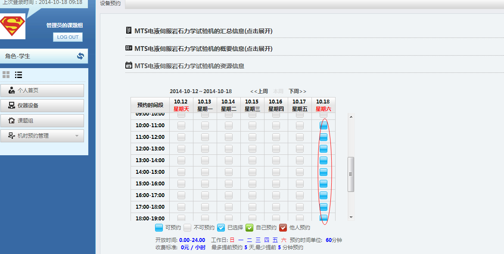This screenshot has height=254, width=504.
Task: Expand the MTS 概要信息 section
Action: click(x=203, y=49)
